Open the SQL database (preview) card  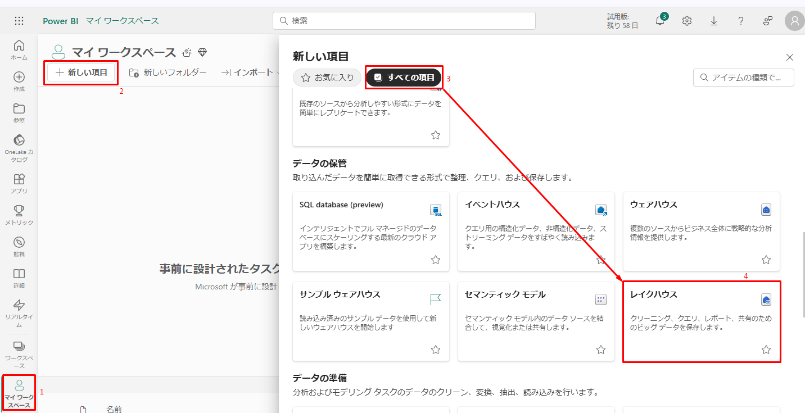point(371,232)
